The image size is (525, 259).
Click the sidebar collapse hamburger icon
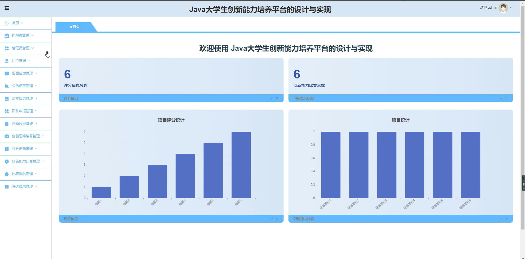pos(7,8)
